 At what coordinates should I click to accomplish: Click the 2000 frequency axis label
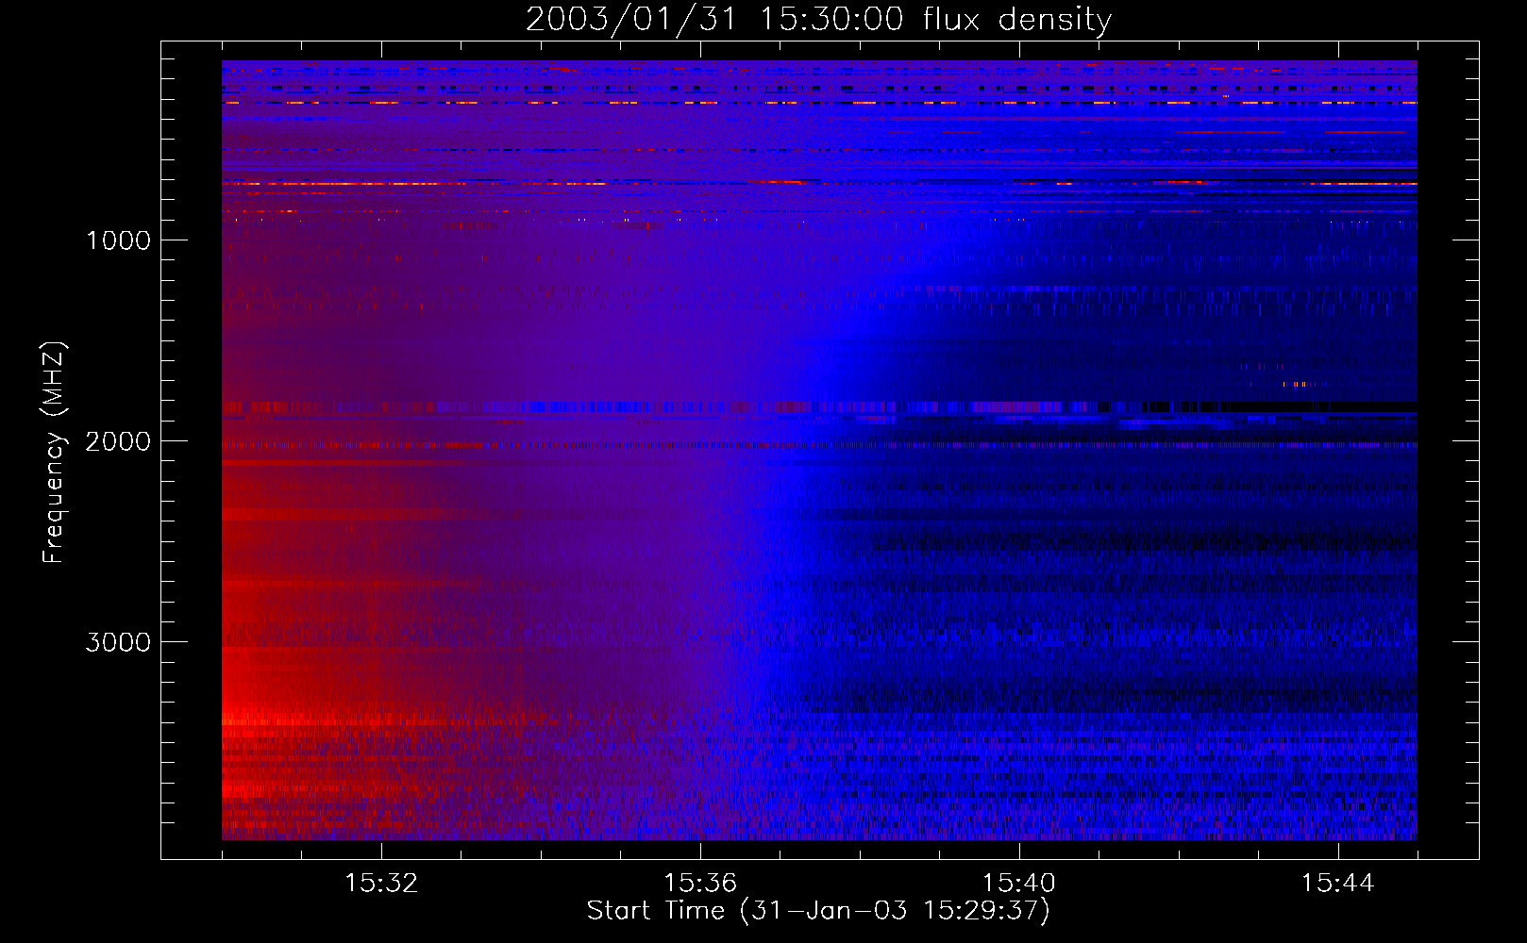[x=118, y=441]
